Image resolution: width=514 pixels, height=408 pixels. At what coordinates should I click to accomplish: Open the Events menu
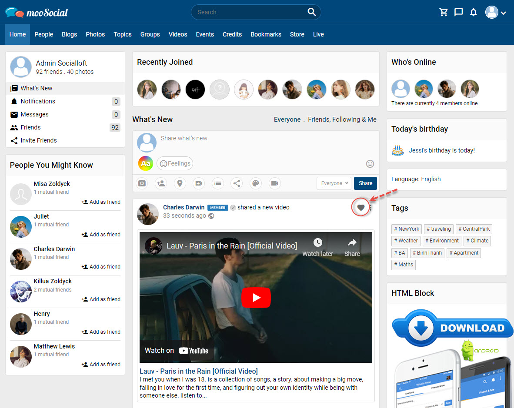tap(205, 34)
